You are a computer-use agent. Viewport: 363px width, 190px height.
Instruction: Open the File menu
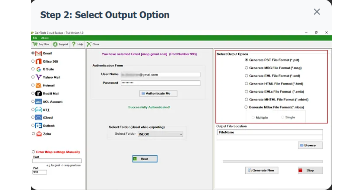[35, 38]
